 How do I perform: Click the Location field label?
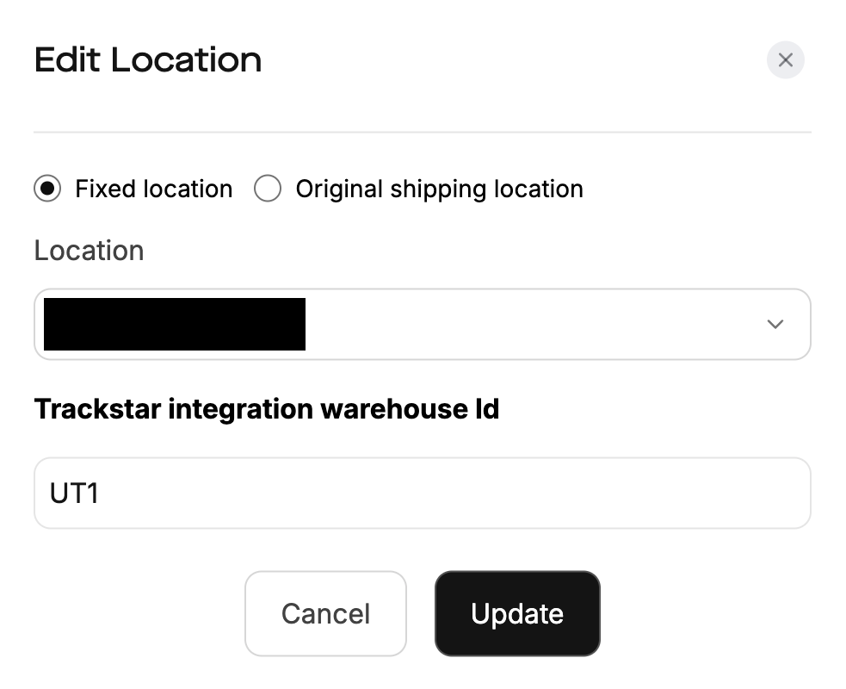pyautogui.click(x=89, y=250)
